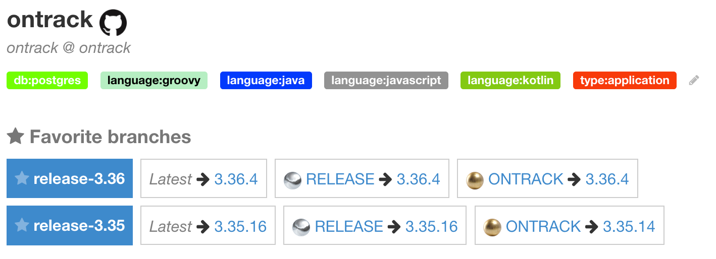Click the gray language:javascript label

386,81
